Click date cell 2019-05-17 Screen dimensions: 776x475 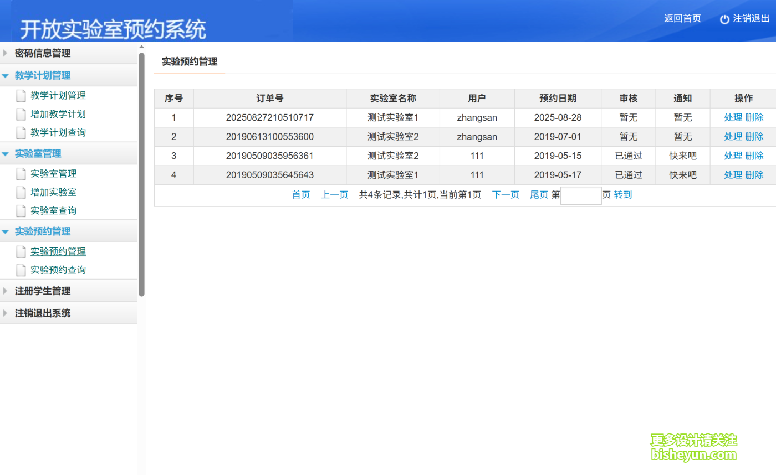(558, 175)
